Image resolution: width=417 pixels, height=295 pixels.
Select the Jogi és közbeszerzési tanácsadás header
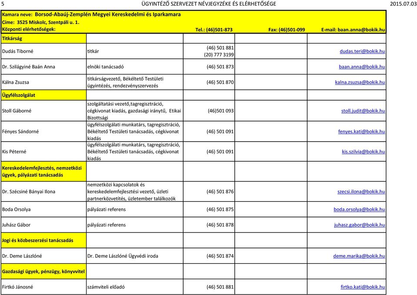coord(43,241)
